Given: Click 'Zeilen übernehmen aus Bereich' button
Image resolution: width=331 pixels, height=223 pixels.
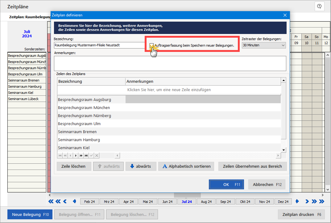Looking at the screenshot, I should 252,166.
